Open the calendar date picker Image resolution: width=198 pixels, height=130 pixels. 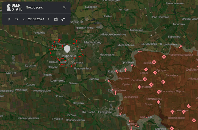(x=56, y=19)
